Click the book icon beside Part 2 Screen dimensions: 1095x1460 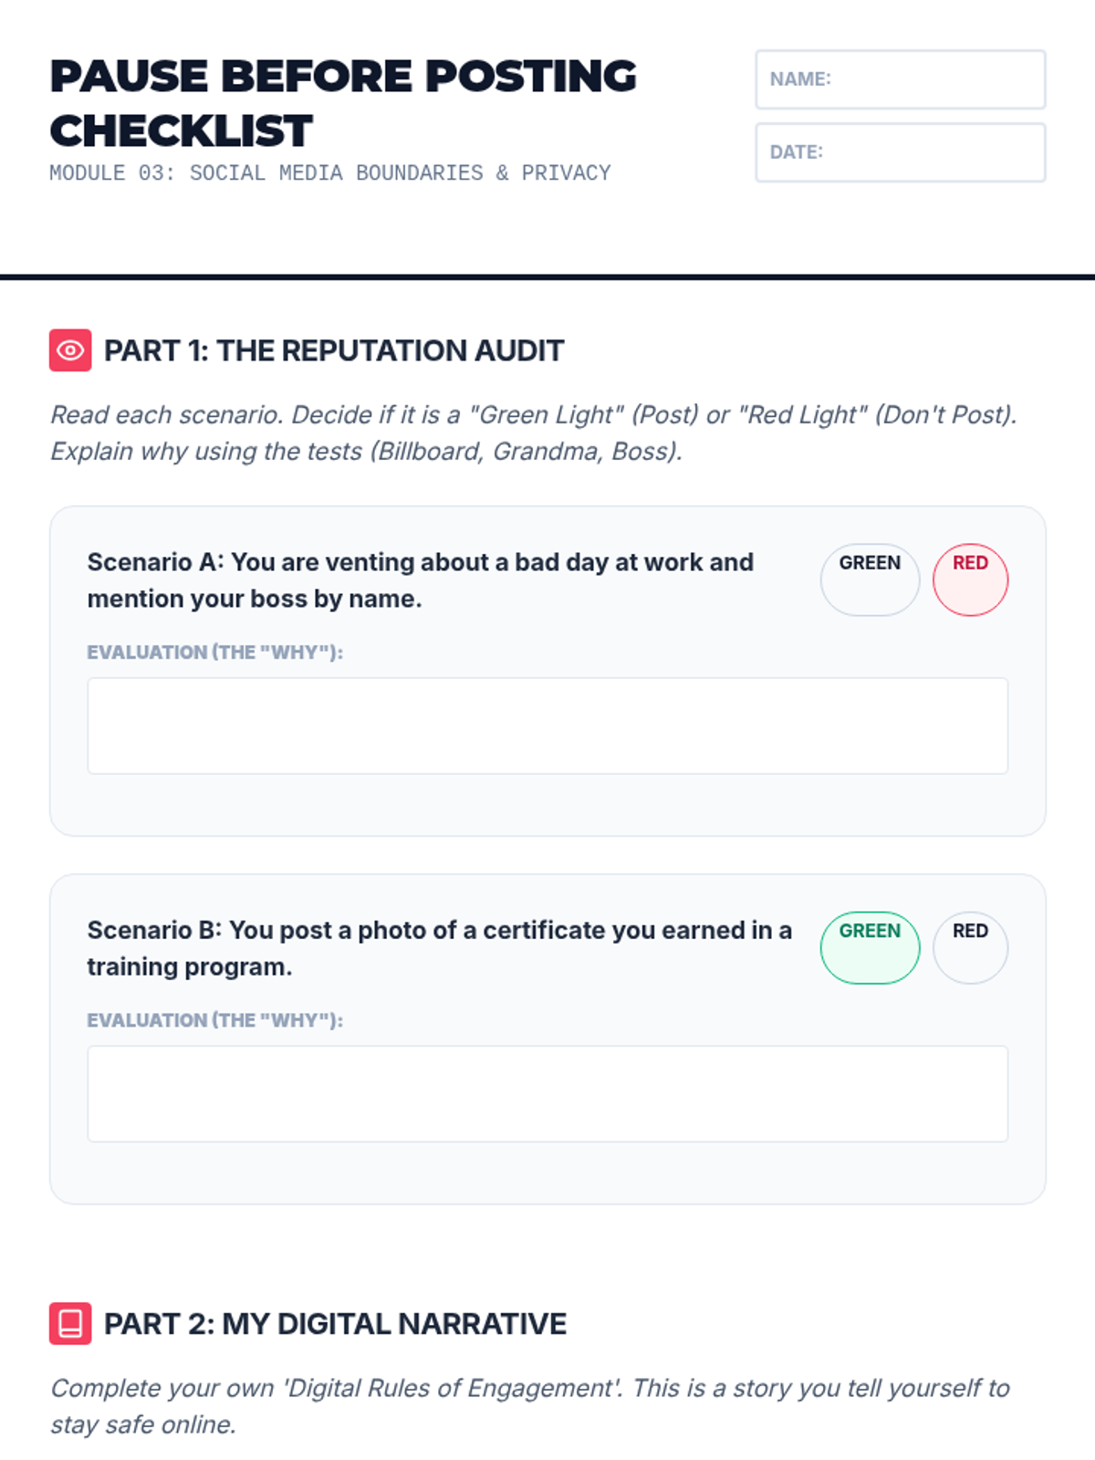click(70, 1323)
